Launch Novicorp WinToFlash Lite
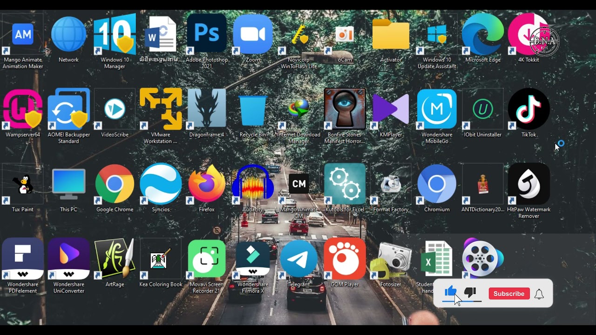Image resolution: width=596 pixels, height=335 pixels. pos(299,35)
